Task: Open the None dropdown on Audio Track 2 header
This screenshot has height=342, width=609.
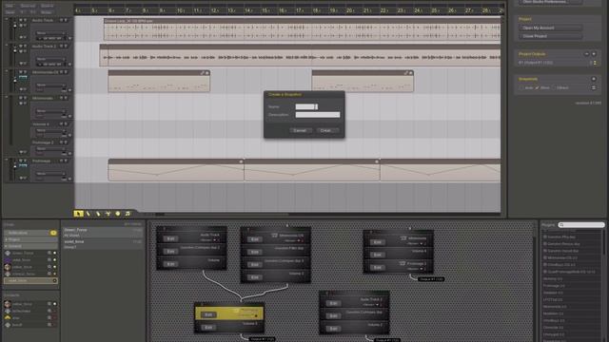Action: click(50, 59)
